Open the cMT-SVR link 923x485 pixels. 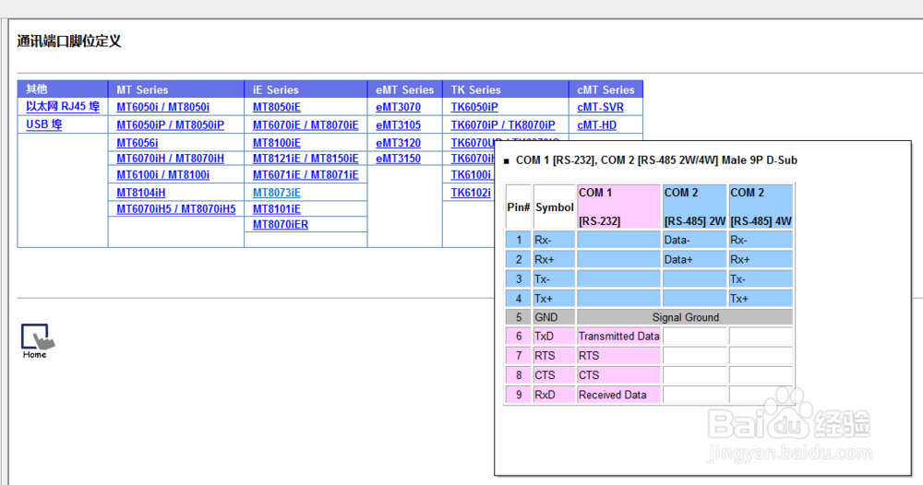point(601,107)
